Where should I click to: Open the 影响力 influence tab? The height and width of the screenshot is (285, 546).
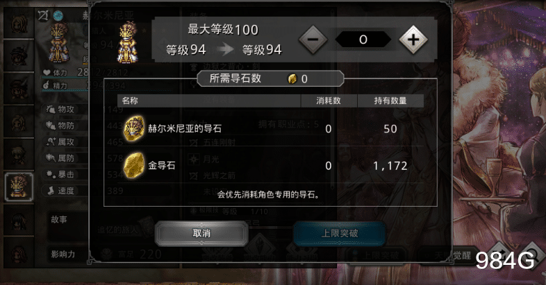63,254
